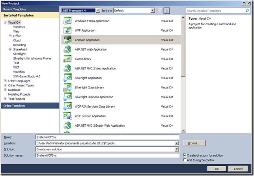The width and height of the screenshot is (254, 176).
Task: Switch to small icons view
Action: click(160, 11)
